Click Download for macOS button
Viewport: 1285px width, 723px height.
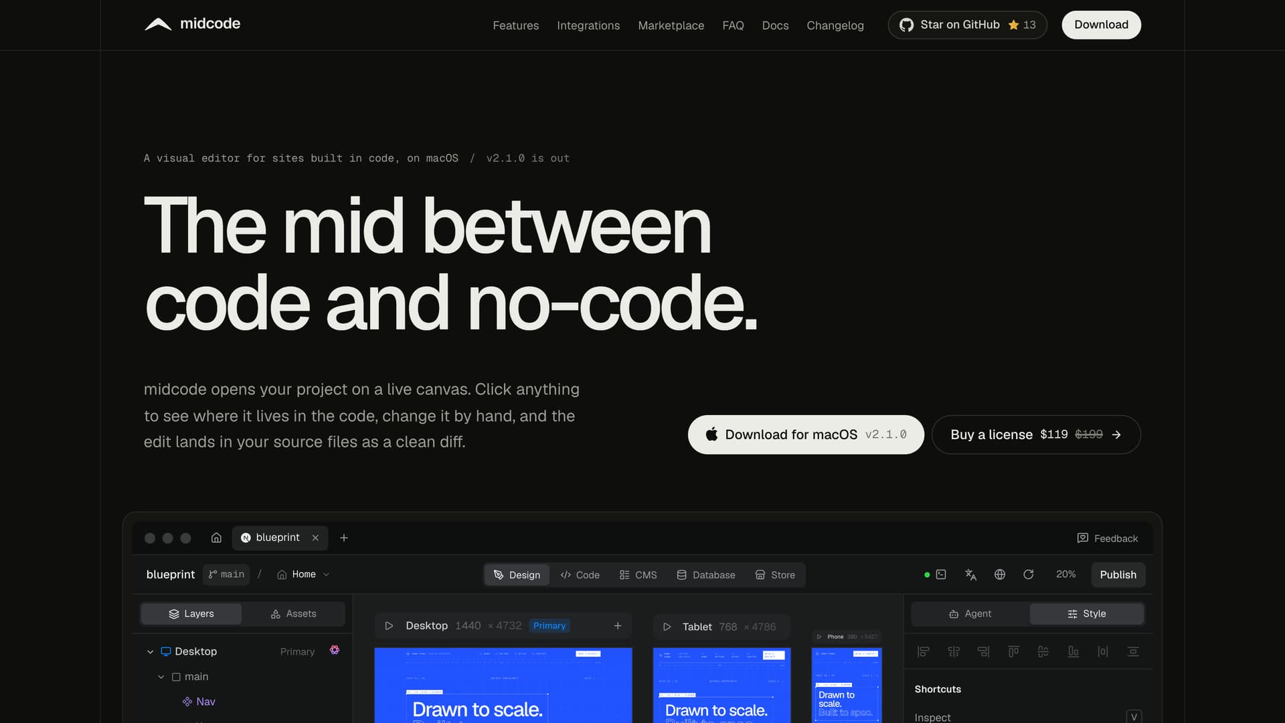click(x=806, y=434)
